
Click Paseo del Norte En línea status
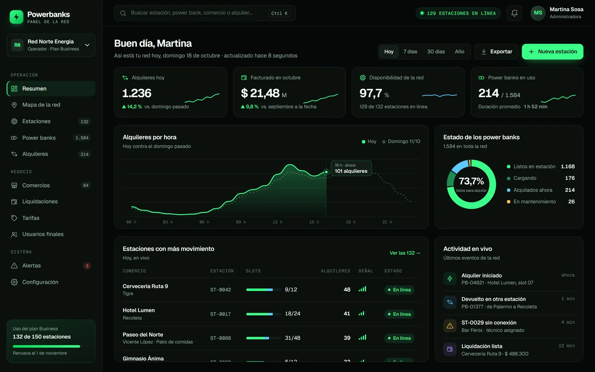click(x=399, y=338)
